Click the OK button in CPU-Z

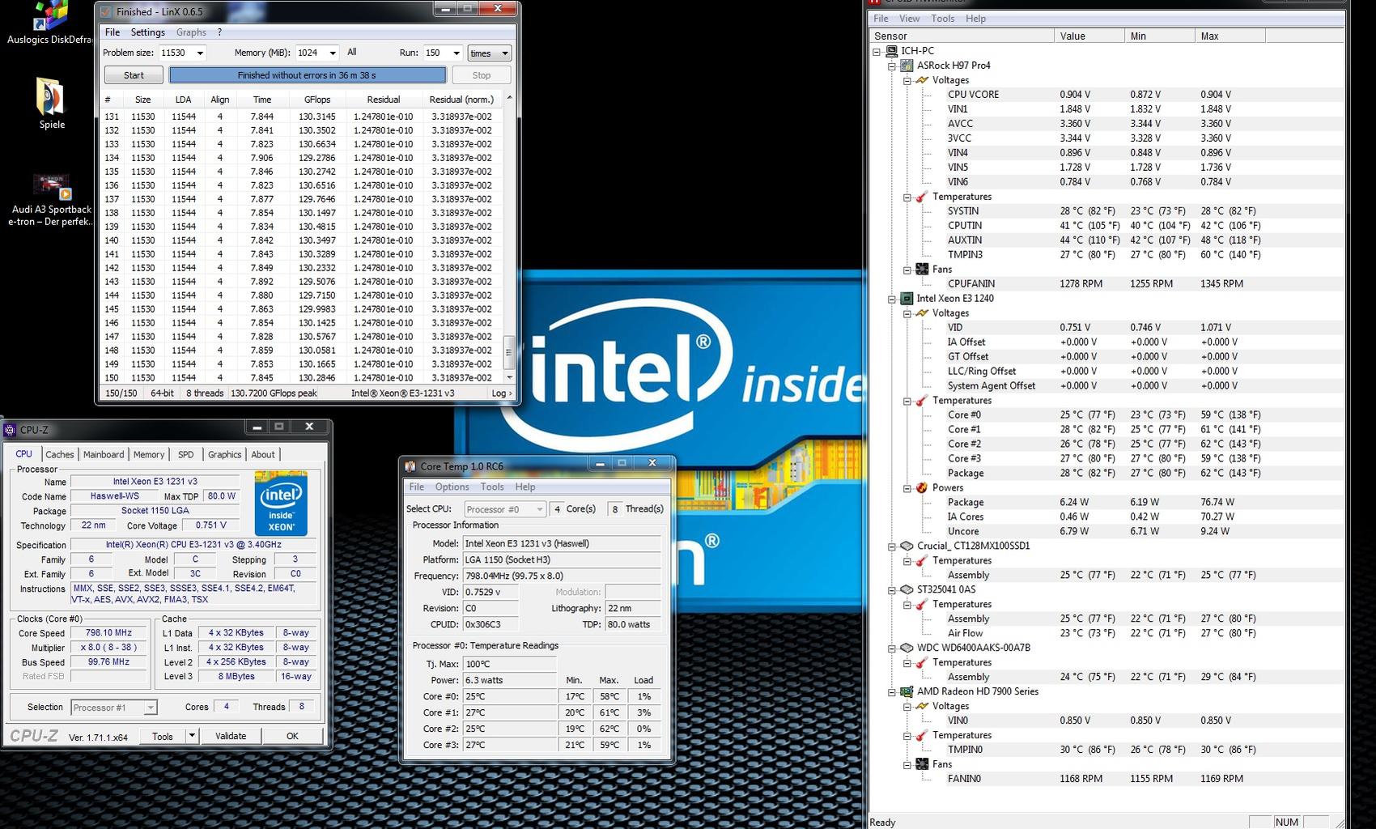pos(292,736)
